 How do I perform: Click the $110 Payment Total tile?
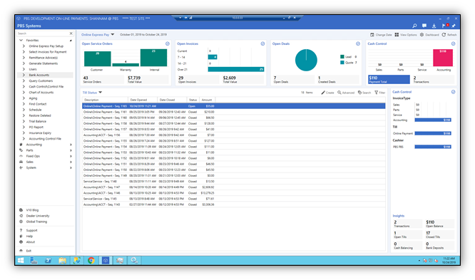[389, 79]
